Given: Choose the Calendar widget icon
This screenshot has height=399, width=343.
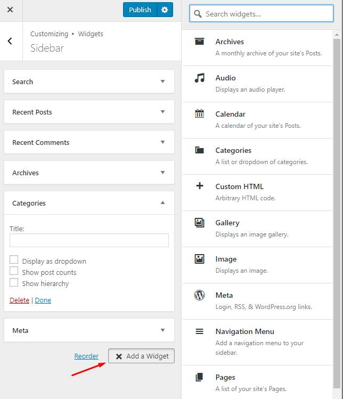Looking at the screenshot, I should click(x=200, y=113).
